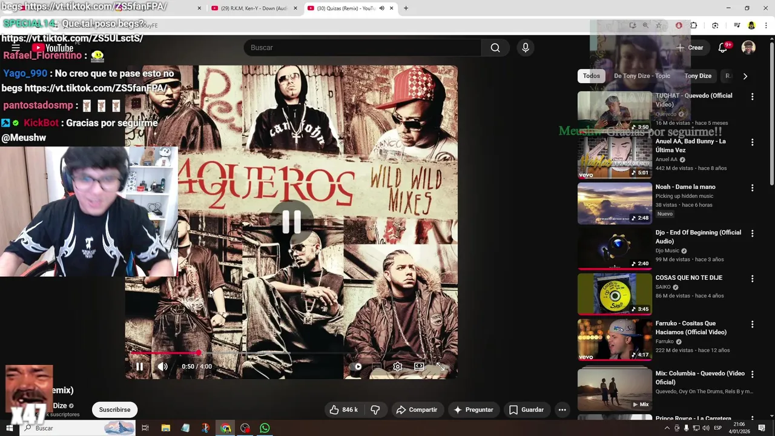Play COSAS QUE NO TE DIJE video

coord(615,294)
